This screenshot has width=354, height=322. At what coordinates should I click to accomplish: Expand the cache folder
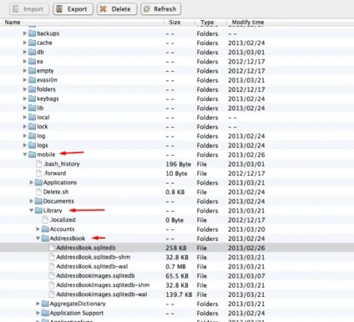tap(25, 43)
